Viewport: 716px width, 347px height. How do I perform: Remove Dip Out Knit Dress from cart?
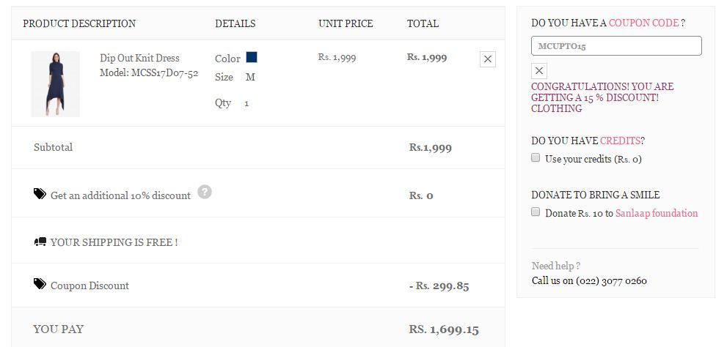(x=487, y=59)
